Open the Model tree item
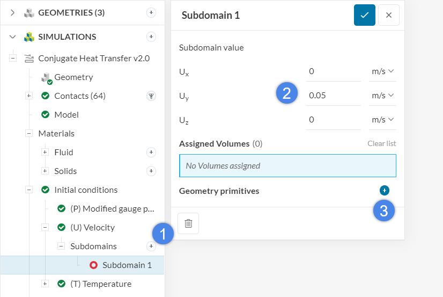Viewport: 443px width, 297px height. click(x=67, y=114)
